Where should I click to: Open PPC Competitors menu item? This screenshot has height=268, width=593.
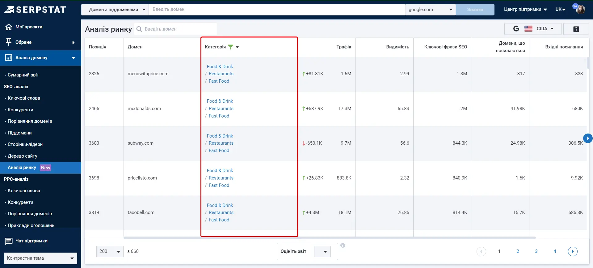pos(20,202)
